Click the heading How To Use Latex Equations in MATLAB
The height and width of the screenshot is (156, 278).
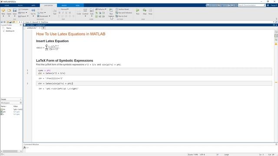click(x=70, y=34)
